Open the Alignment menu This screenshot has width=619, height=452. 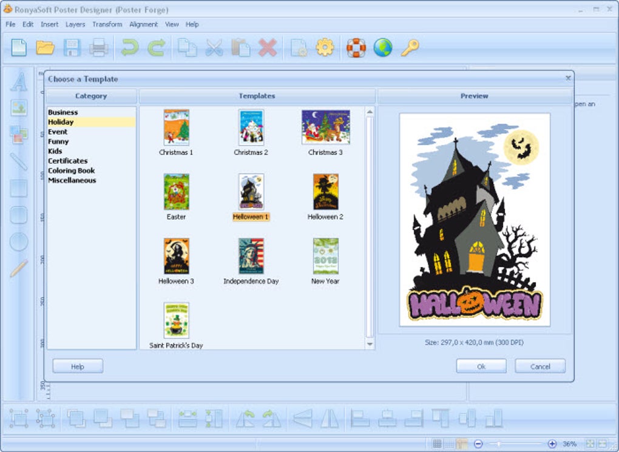point(143,24)
